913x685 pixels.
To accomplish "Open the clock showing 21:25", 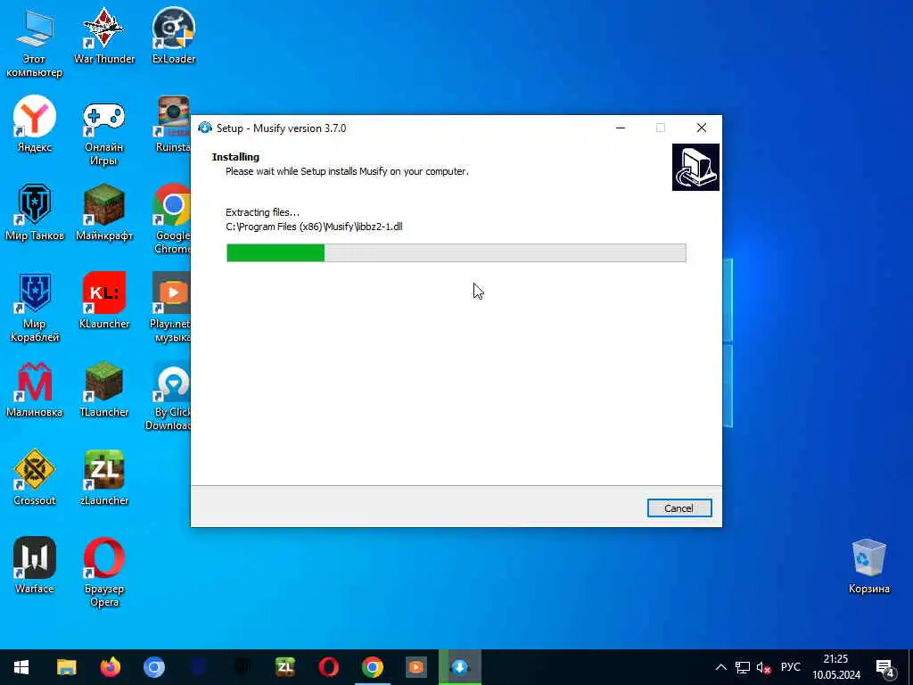I will (x=836, y=667).
